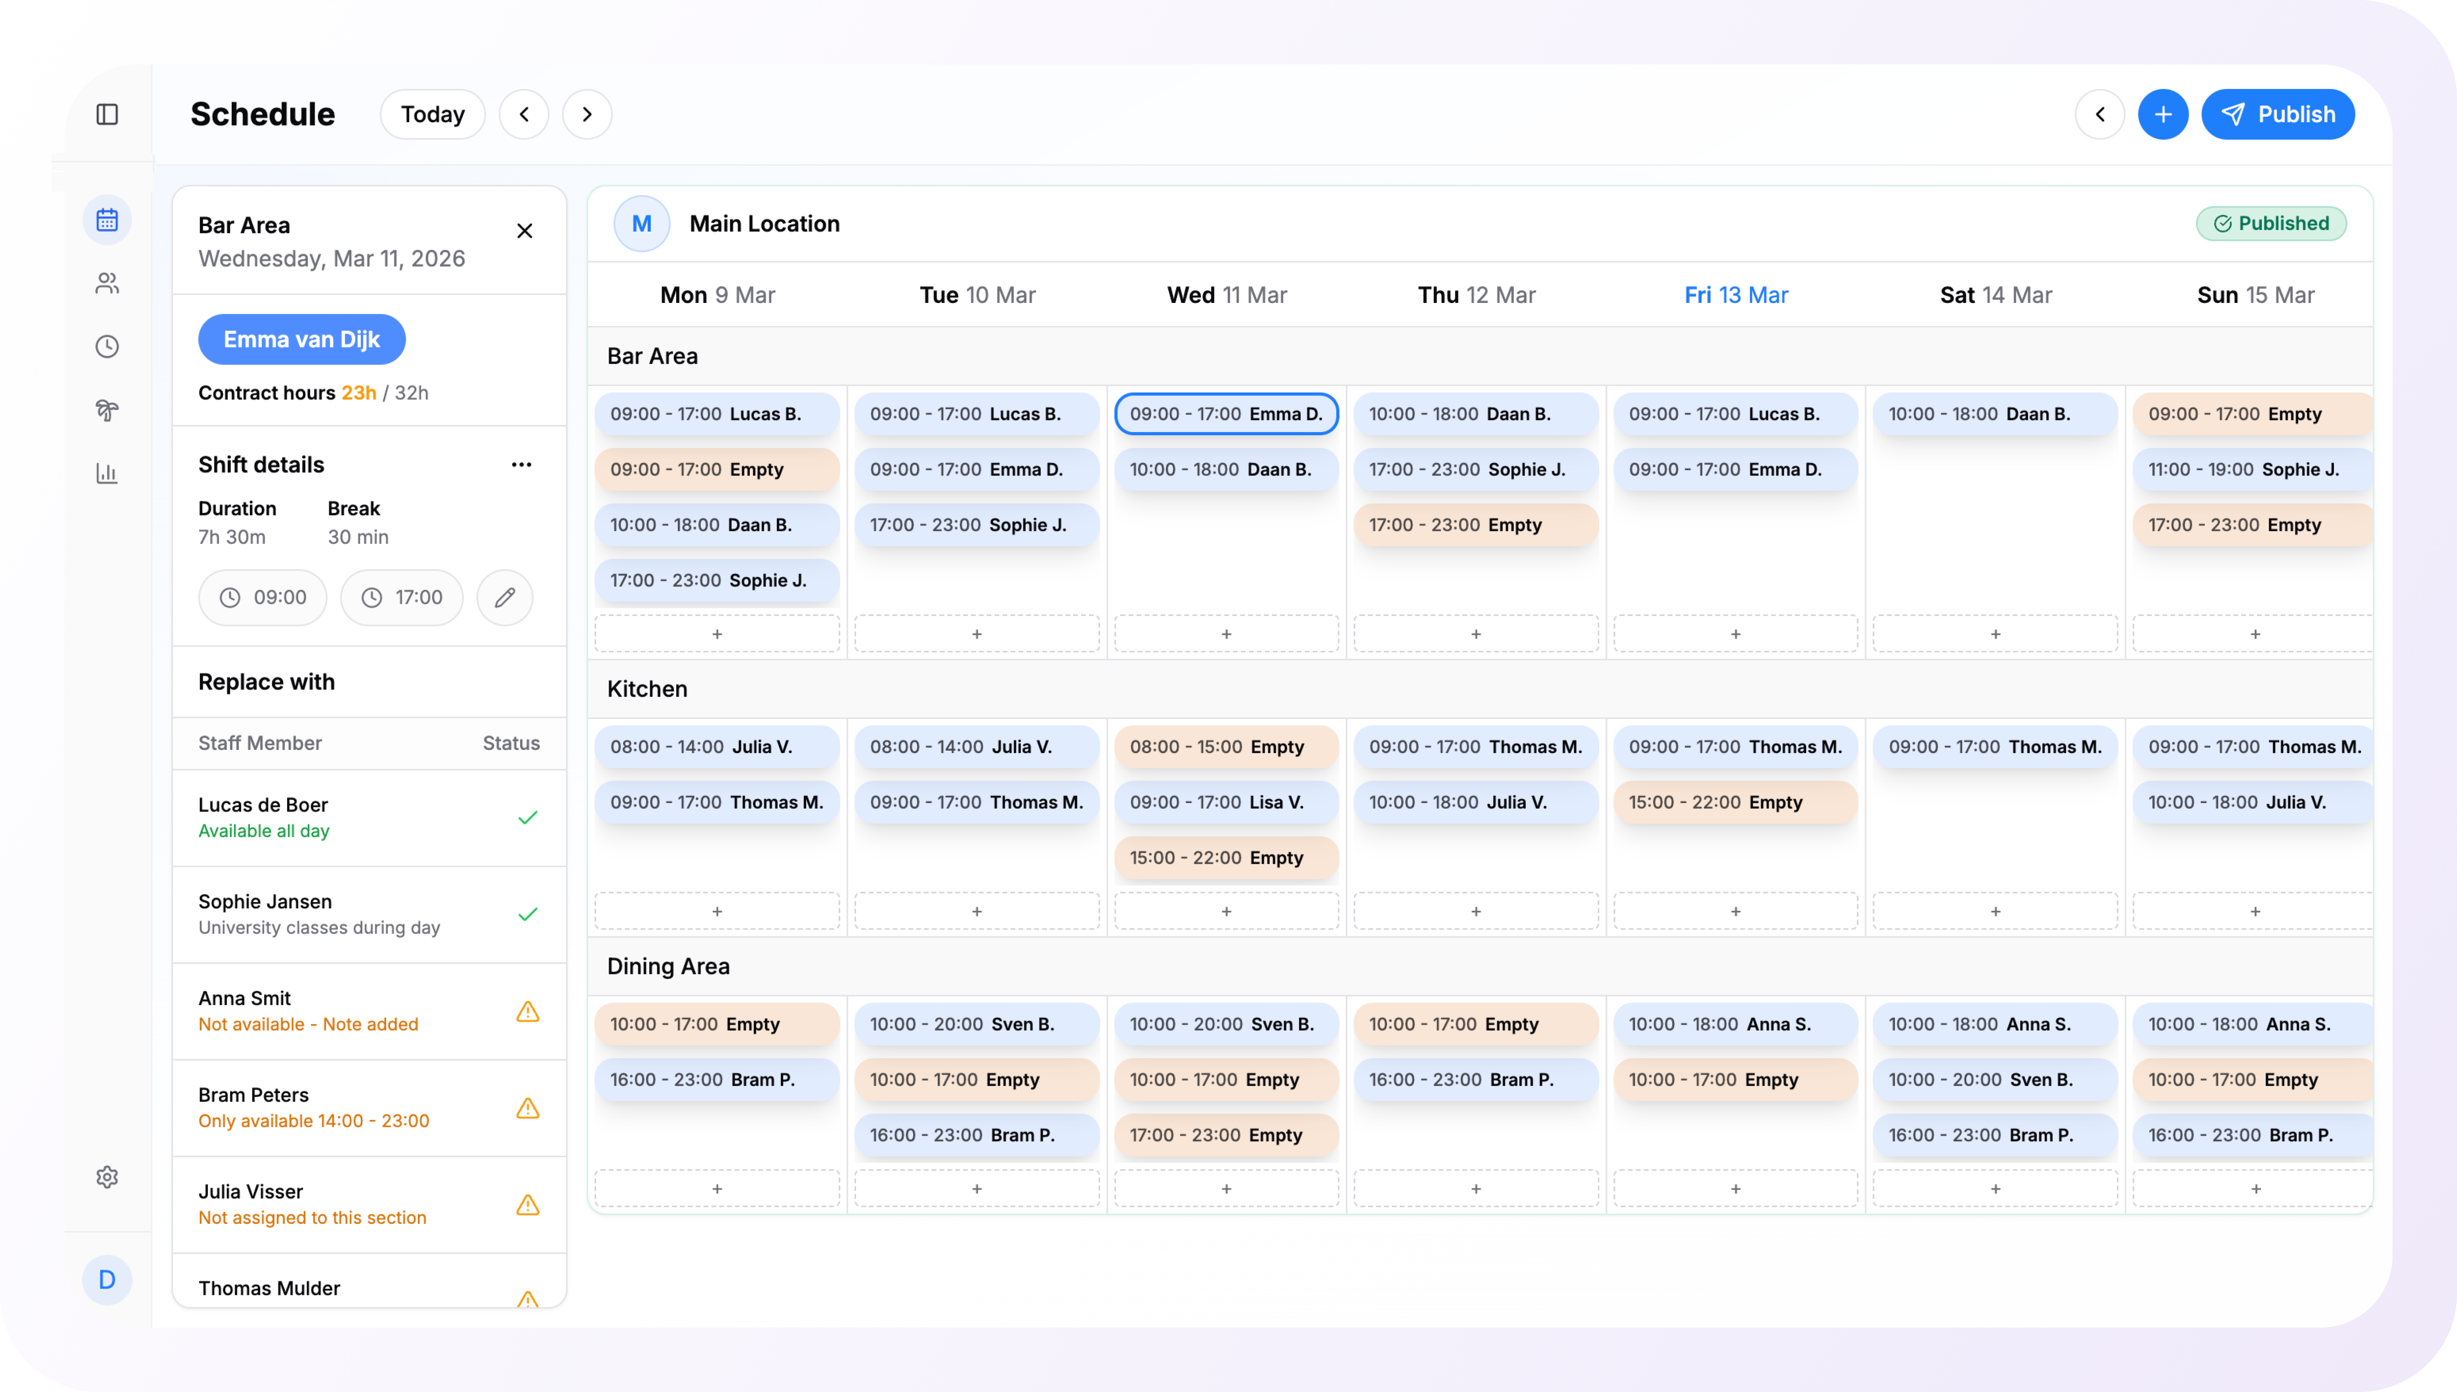Open Thomas M. Saturday Kitchen shift
2457x1392 pixels.
1996,747
